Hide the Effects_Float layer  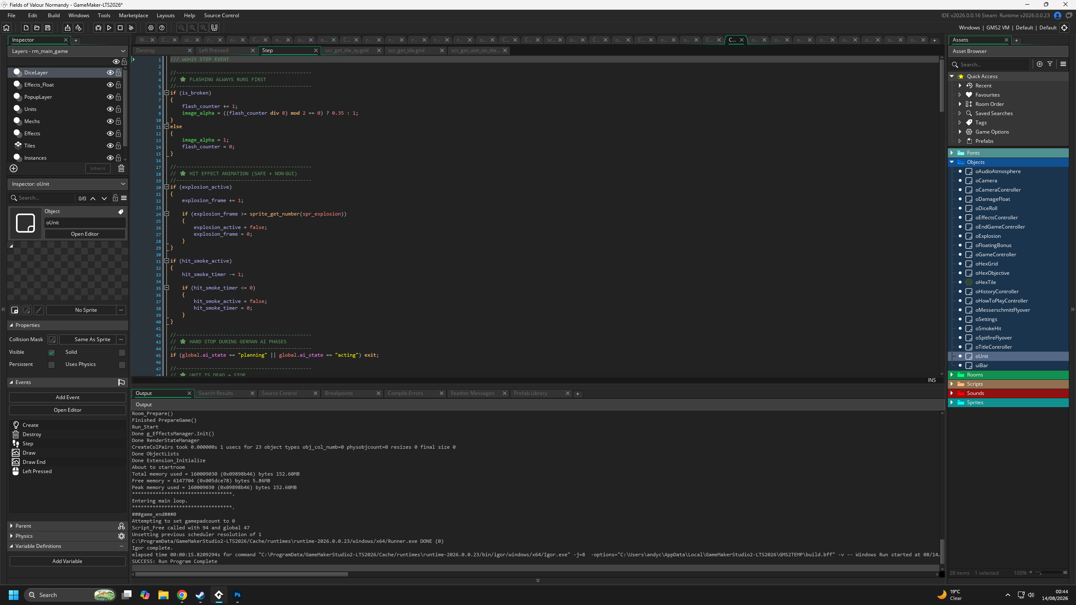point(110,85)
